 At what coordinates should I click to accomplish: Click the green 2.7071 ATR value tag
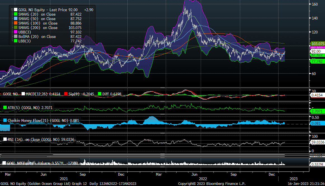click(317, 111)
